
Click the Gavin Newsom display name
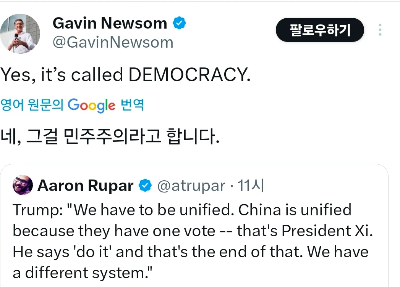110,24
